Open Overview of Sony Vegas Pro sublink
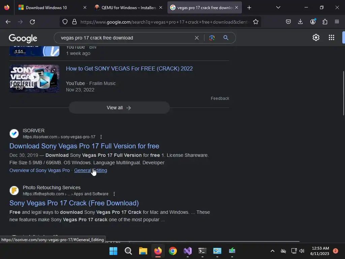The width and height of the screenshot is (345, 259). 40,170
